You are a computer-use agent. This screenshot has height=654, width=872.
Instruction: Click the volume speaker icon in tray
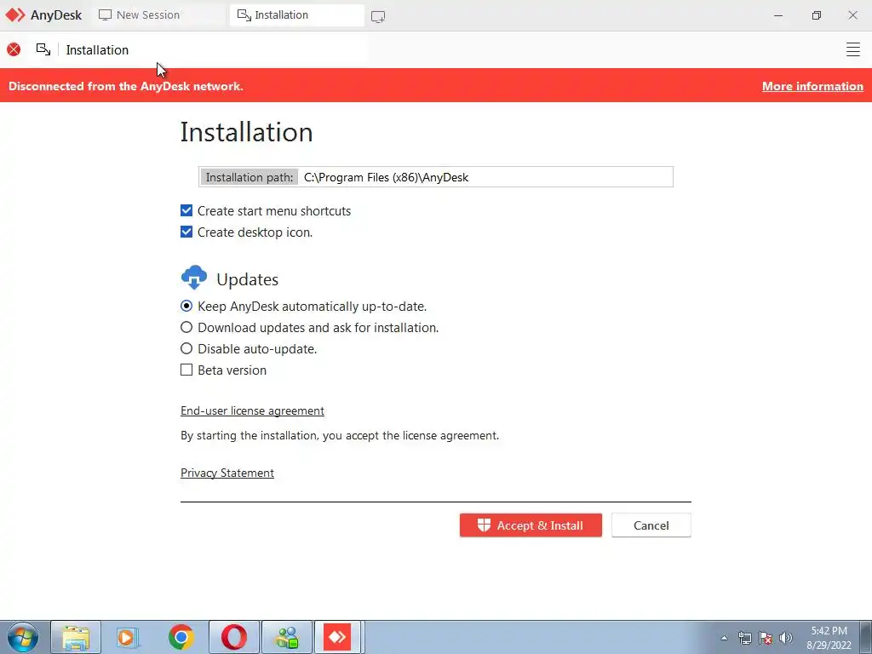pos(786,638)
